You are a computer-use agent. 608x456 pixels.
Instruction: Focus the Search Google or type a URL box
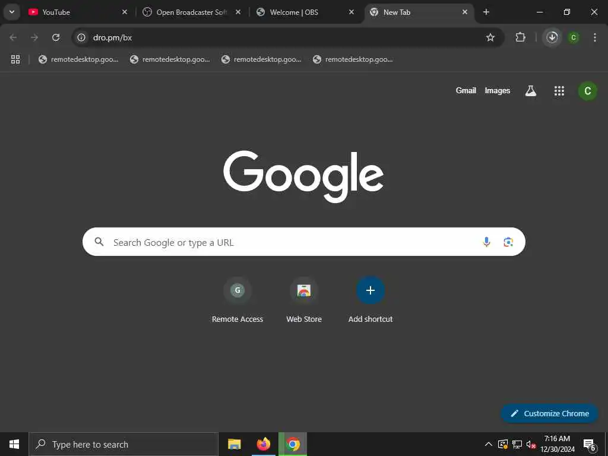[x=303, y=242]
